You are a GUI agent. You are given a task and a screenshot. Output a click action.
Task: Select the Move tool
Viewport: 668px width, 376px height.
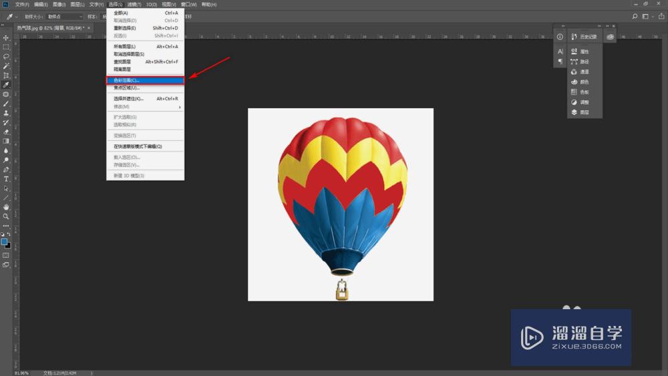6,37
